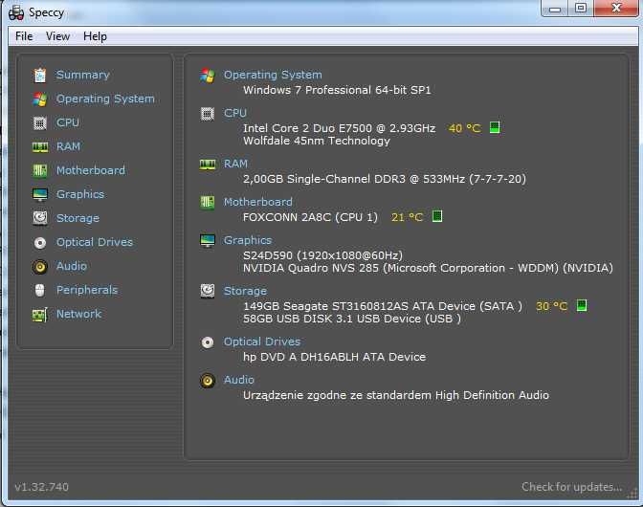
Task: Click the Optical Drives heading link in main panel
Action: [262, 342]
